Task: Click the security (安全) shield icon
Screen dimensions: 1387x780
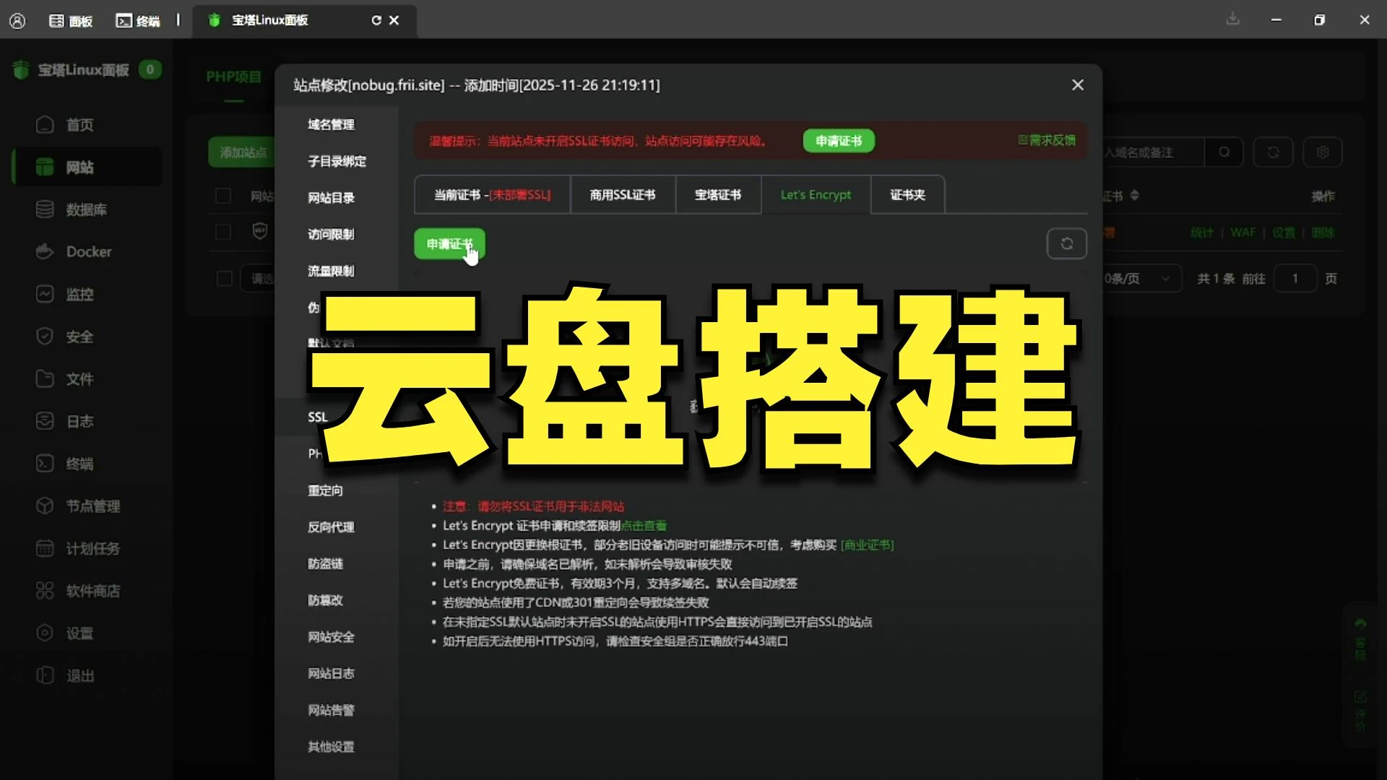Action: tap(45, 337)
